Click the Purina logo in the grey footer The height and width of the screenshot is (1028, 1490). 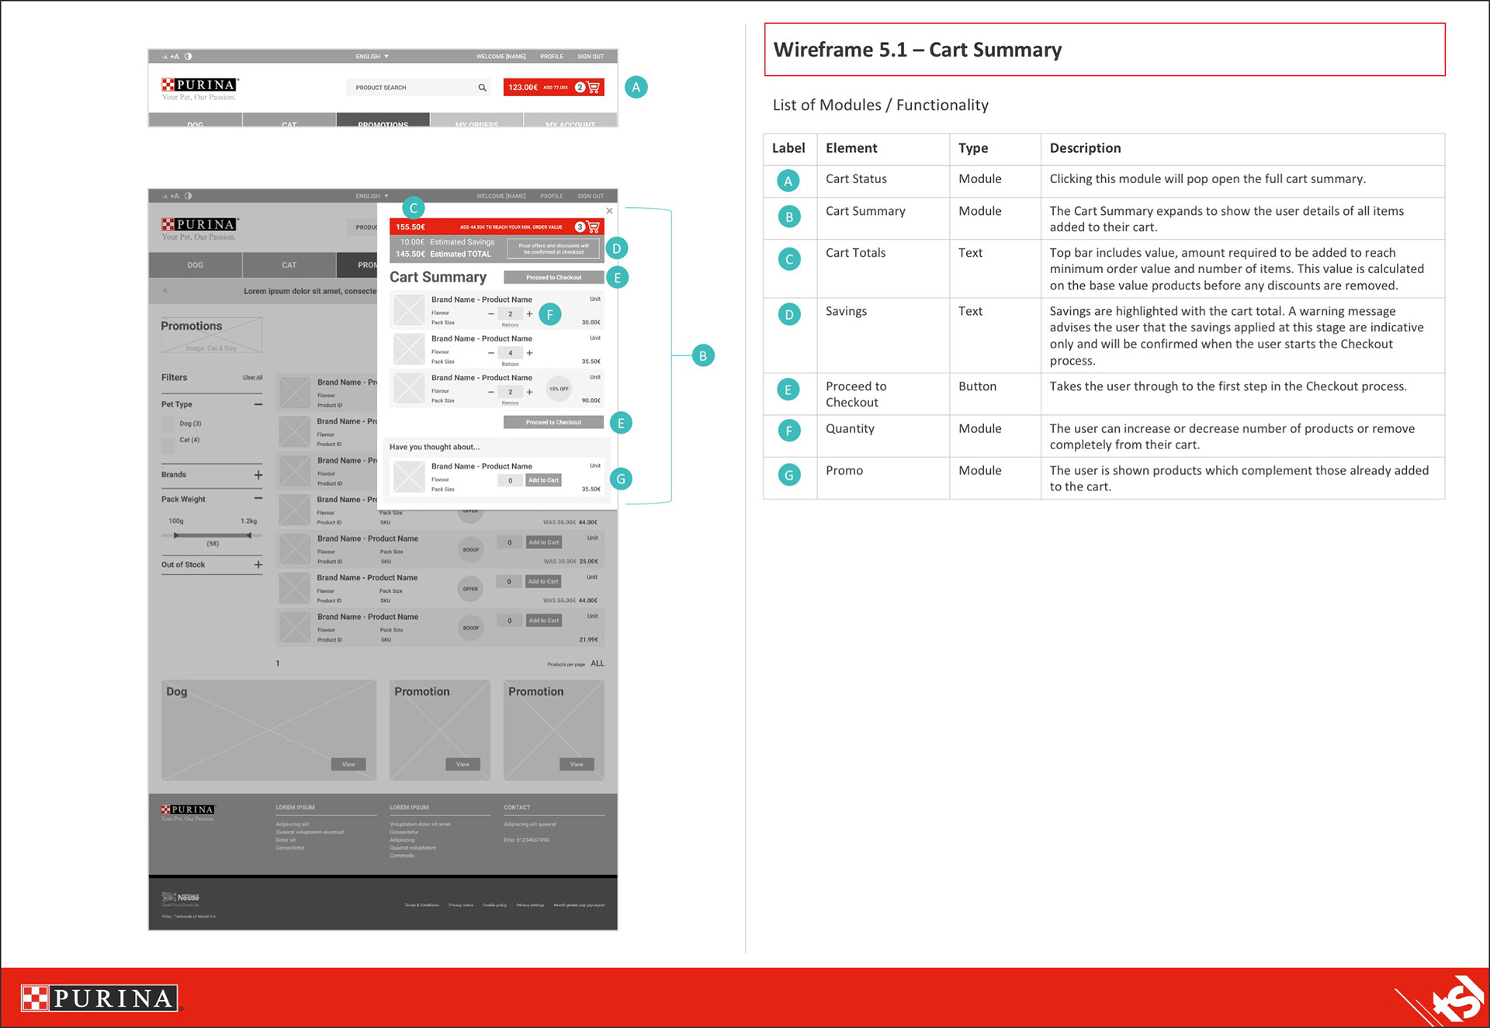click(188, 812)
